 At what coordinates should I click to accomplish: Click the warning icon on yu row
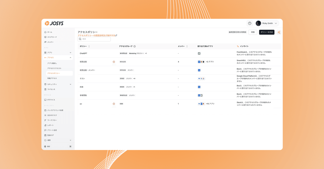[x=114, y=104]
